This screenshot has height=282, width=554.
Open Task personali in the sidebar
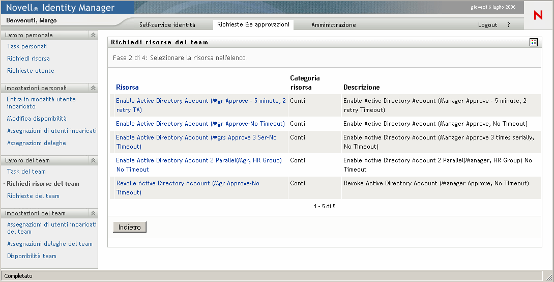click(x=27, y=46)
